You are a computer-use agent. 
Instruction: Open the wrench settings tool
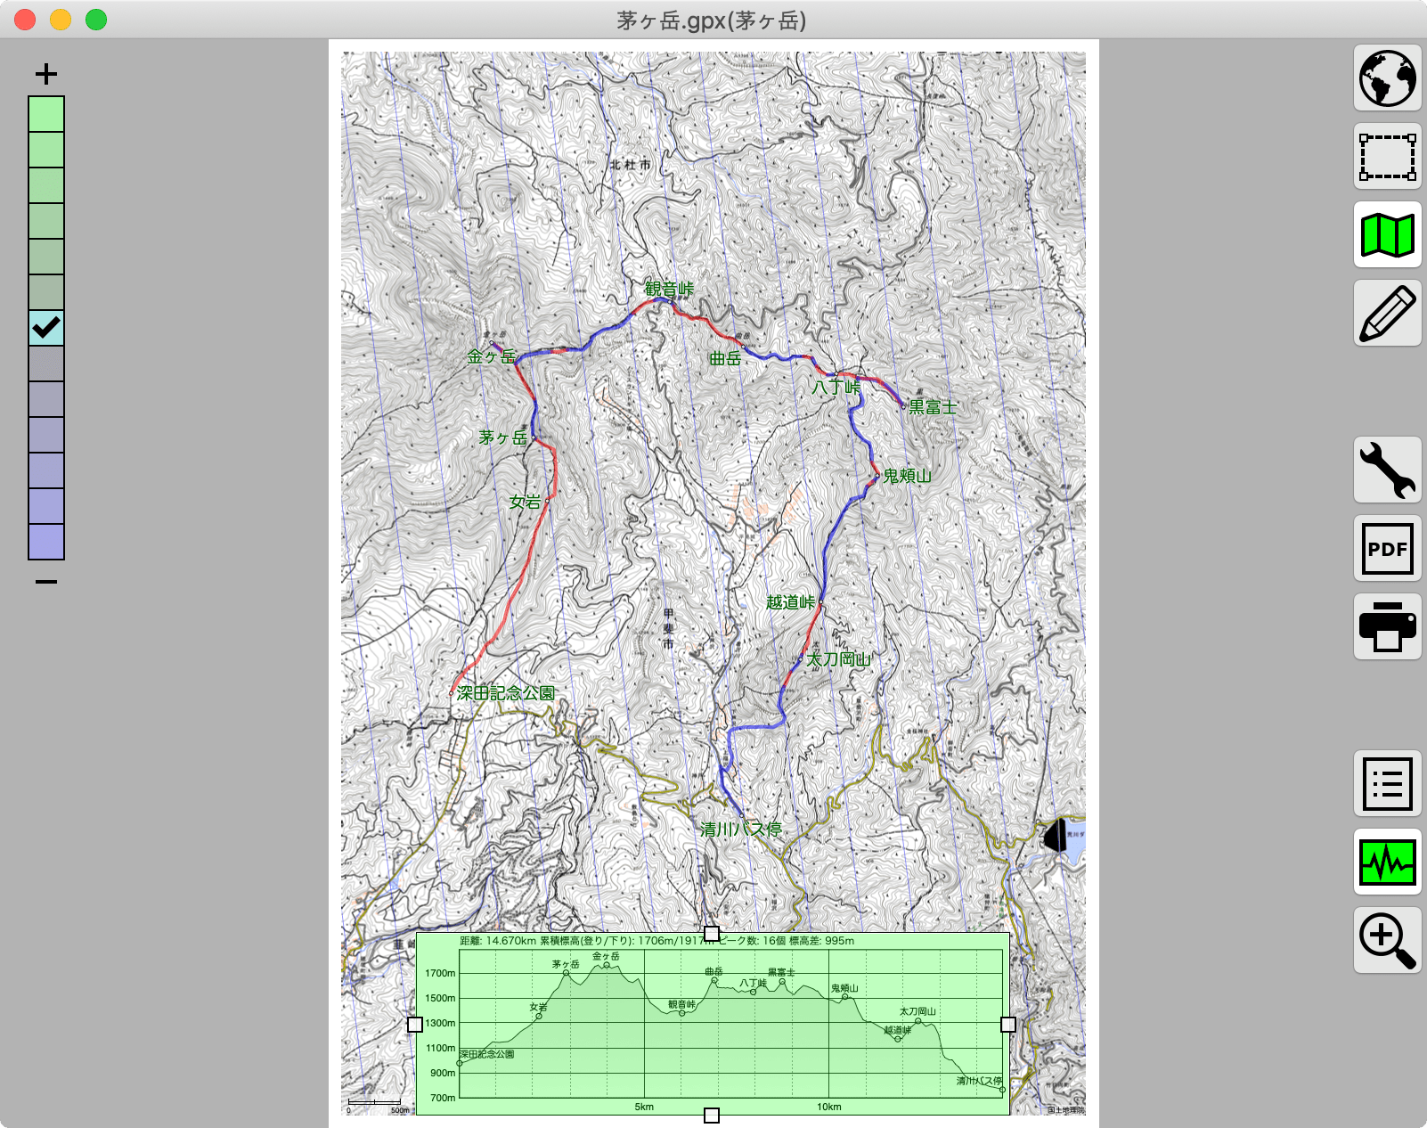(1387, 470)
